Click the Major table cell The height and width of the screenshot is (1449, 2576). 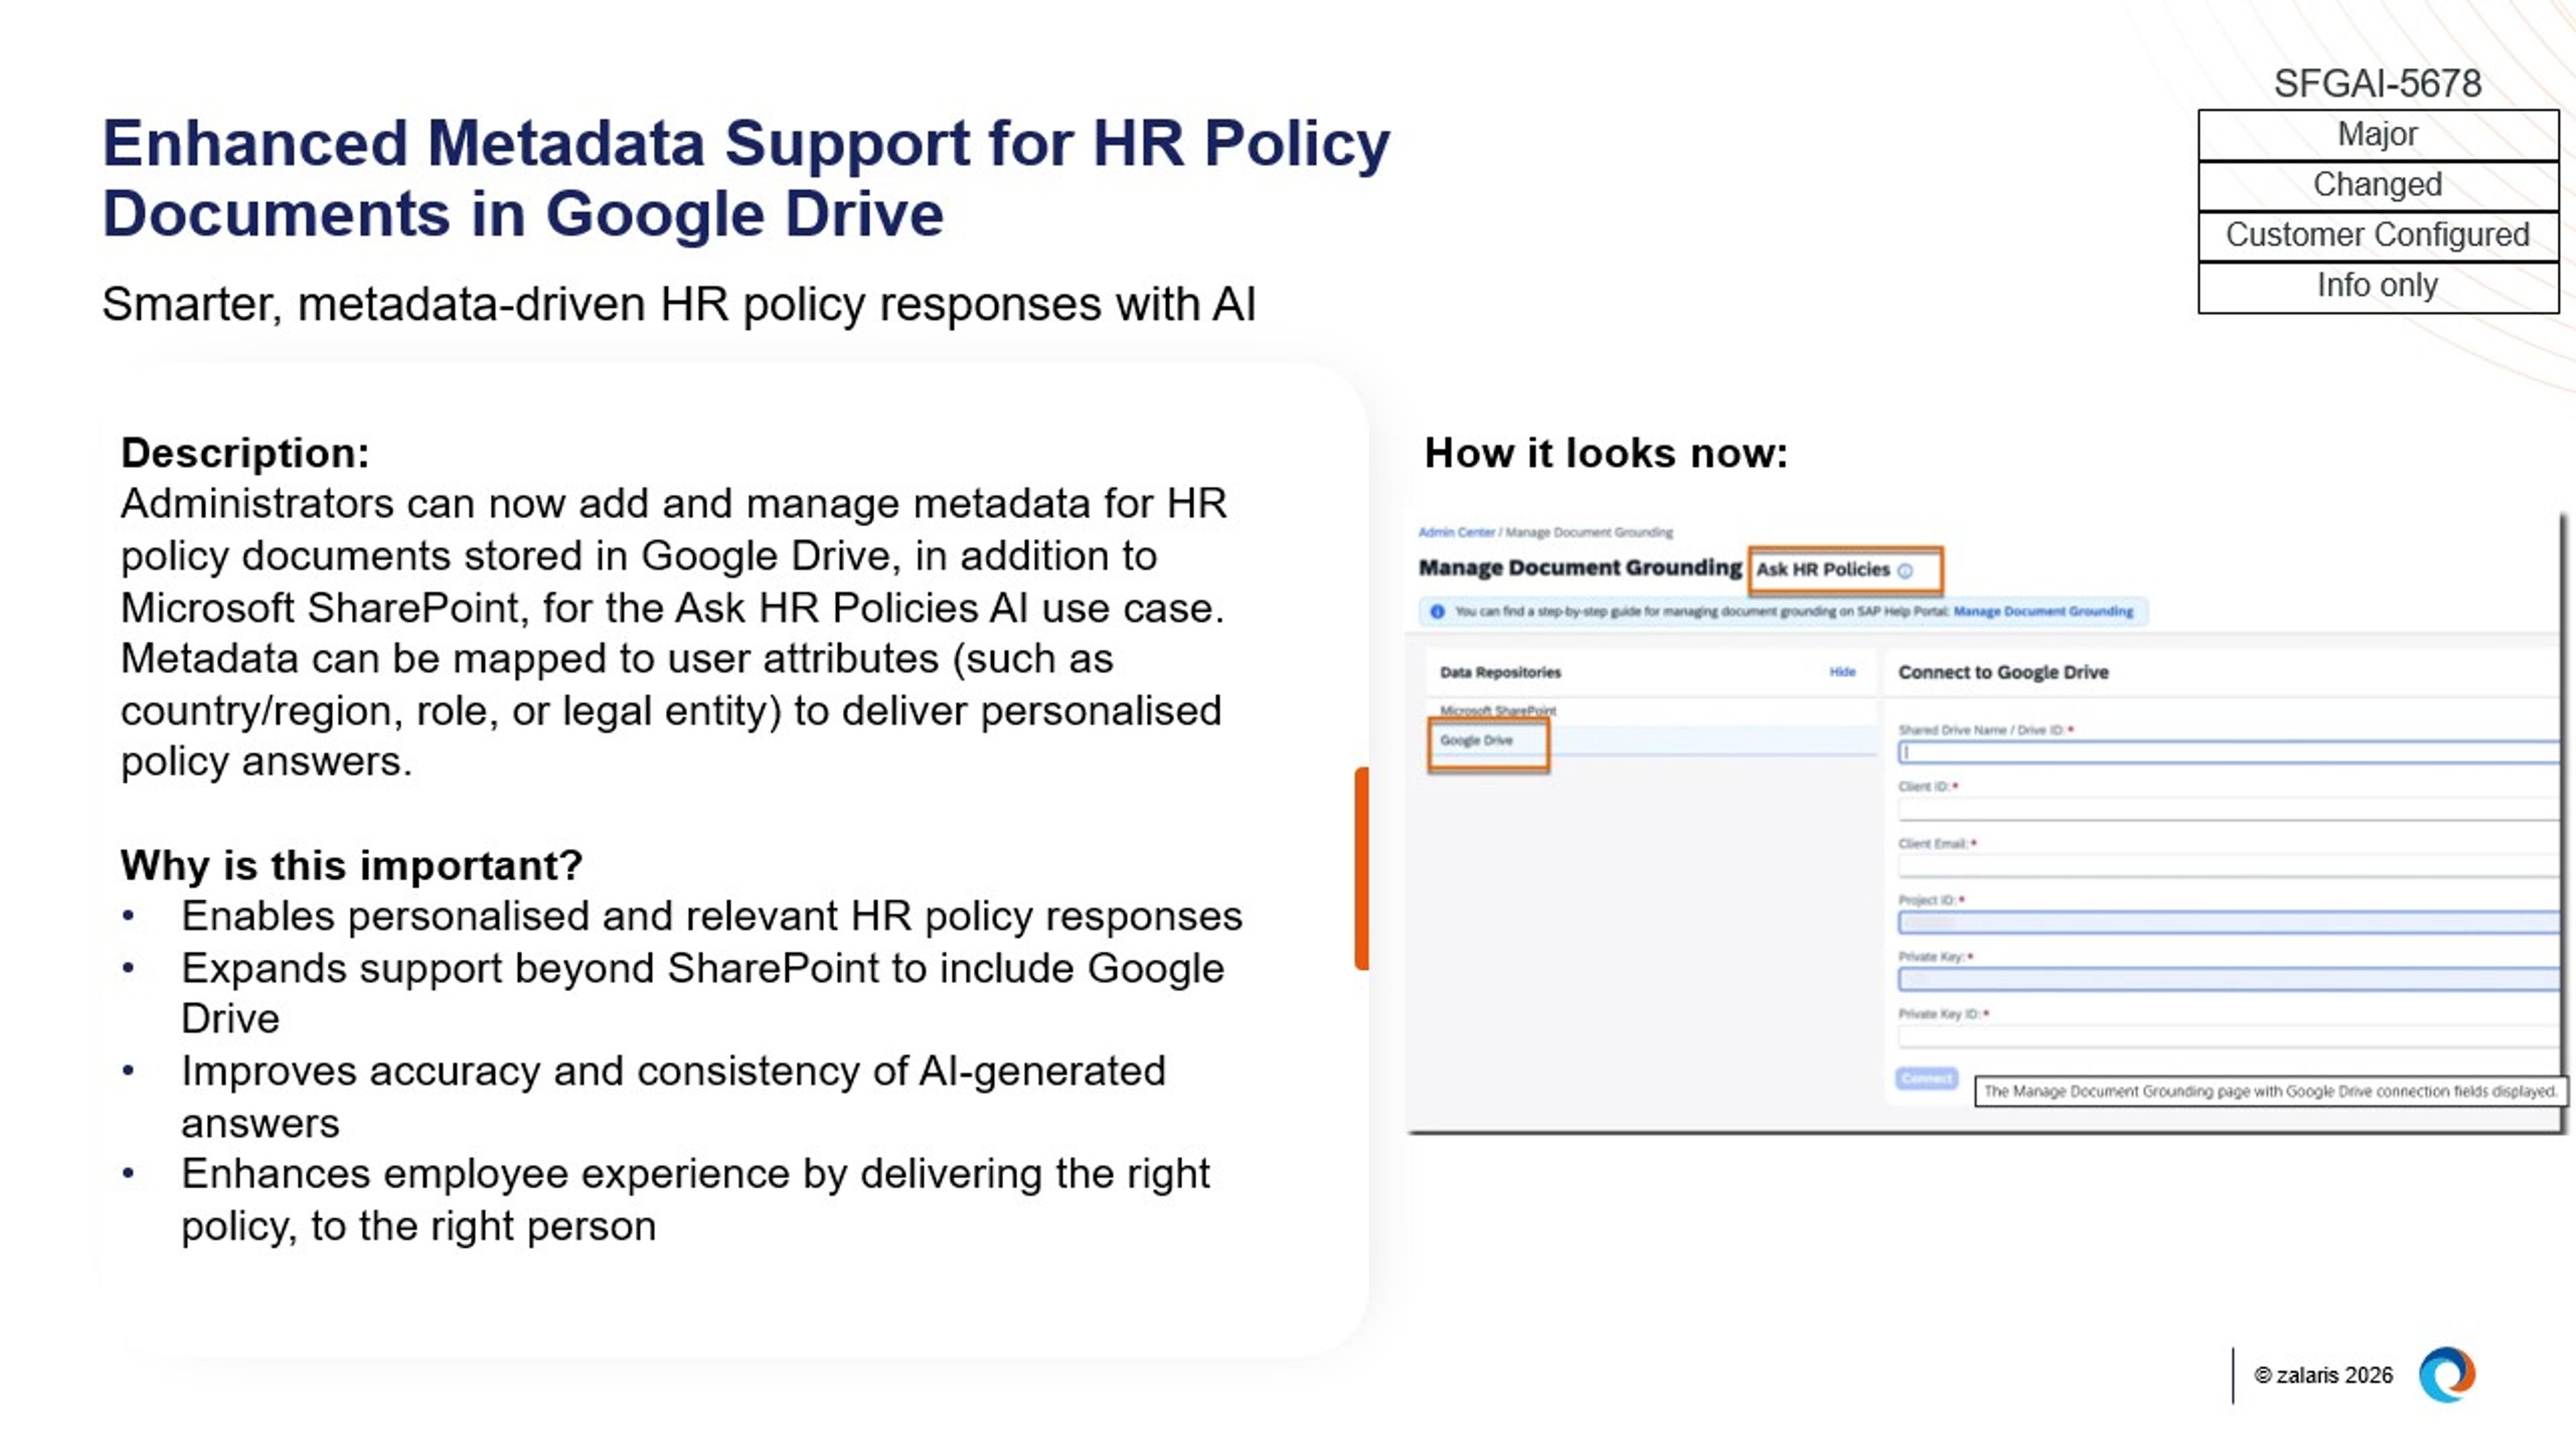pos(2377,135)
